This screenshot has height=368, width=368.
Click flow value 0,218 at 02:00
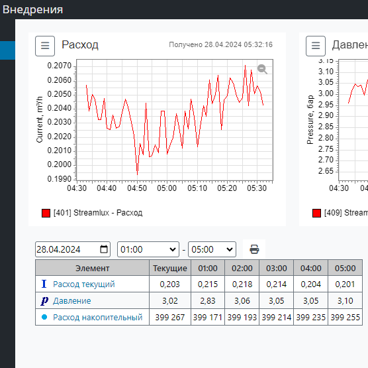click(x=242, y=284)
